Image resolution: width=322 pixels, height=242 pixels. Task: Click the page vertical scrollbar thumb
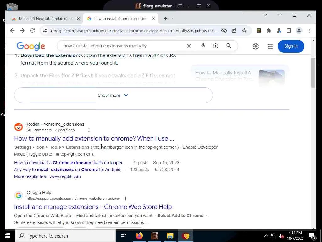[x=313, y=73]
